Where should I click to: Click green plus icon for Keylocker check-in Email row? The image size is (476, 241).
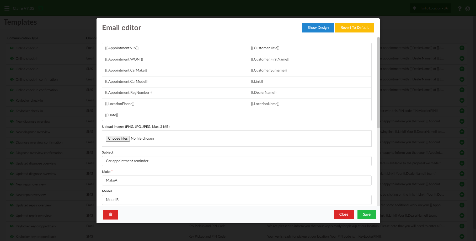tap(462, 100)
